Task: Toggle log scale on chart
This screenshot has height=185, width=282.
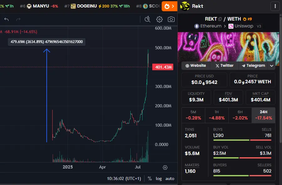Action: point(159,178)
